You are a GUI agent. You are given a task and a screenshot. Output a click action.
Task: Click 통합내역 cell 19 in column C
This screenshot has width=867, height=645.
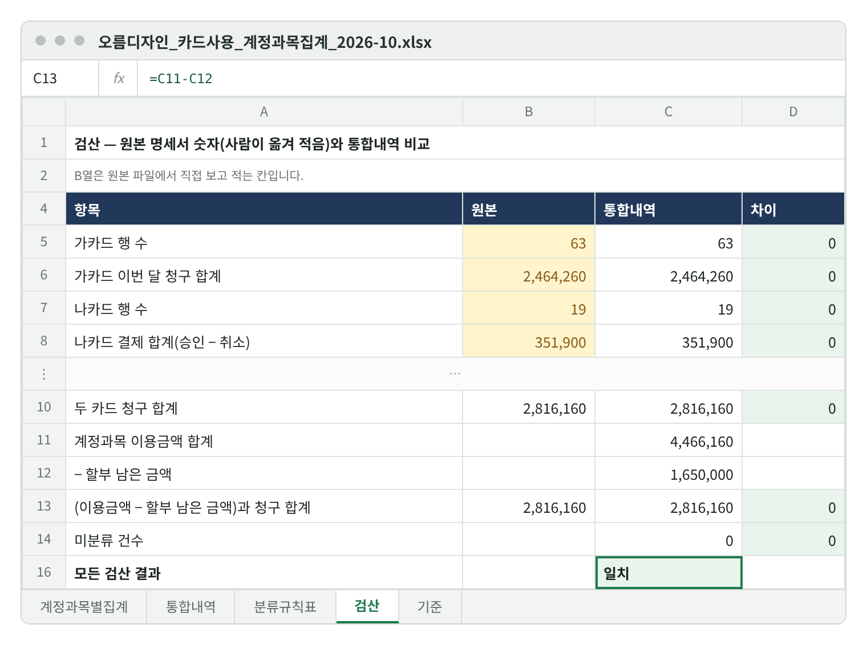click(669, 308)
